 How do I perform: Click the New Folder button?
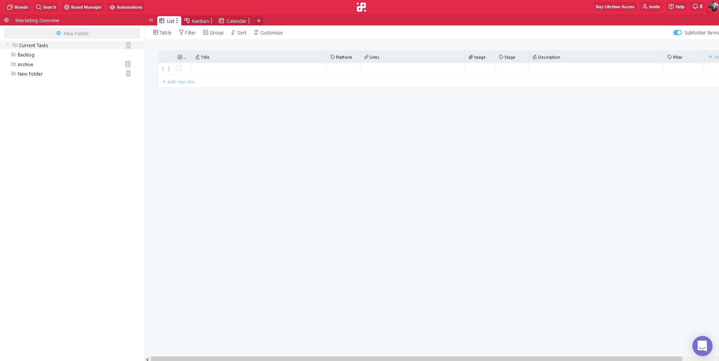pos(72,33)
